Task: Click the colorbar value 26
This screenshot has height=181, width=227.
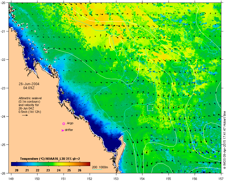Action: coord(79,170)
